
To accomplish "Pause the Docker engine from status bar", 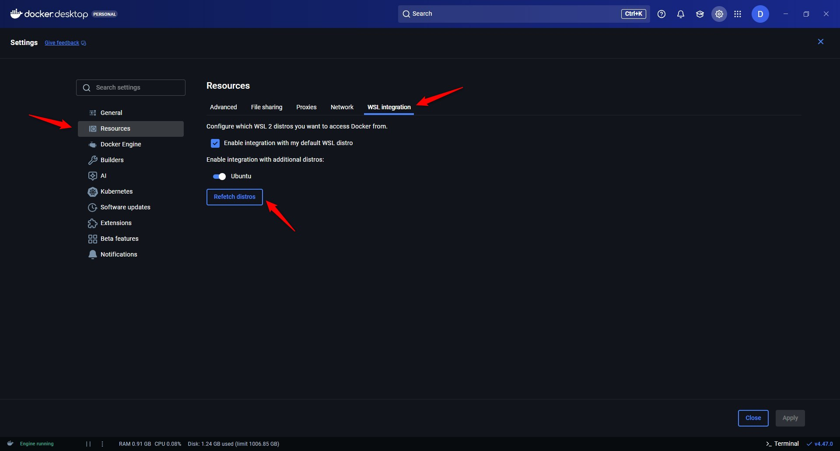I will pos(88,444).
